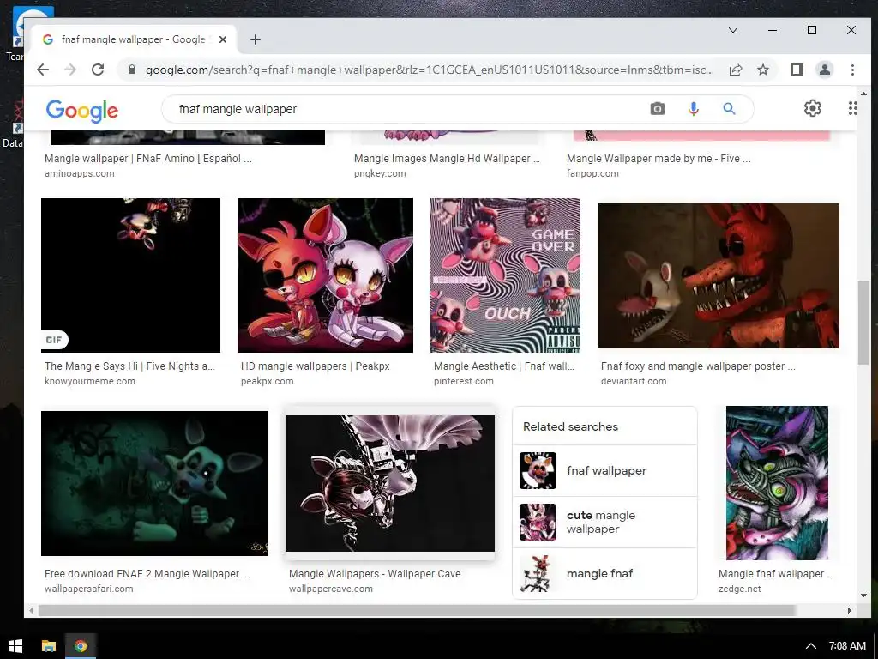Click the 7:08 AM clock
The width and height of the screenshot is (878, 659).
point(847,646)
